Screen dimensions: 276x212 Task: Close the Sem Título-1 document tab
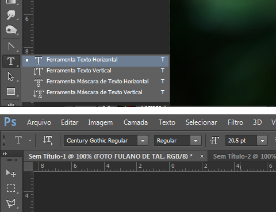click(202, 156)
